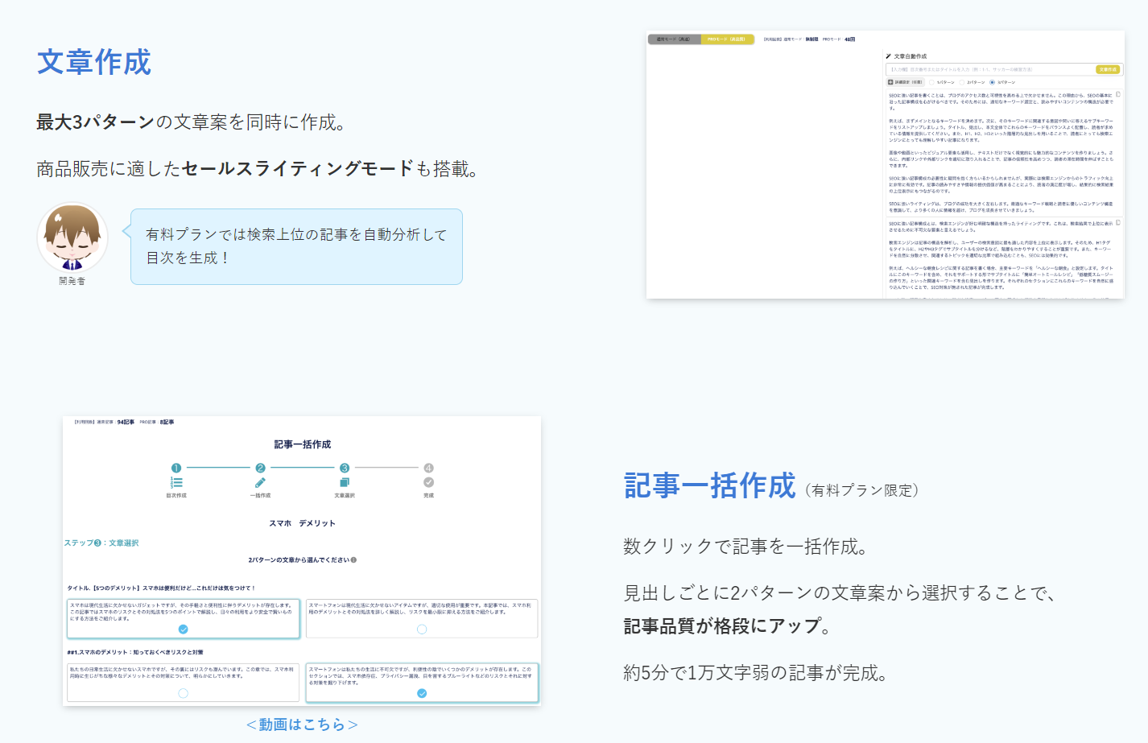Screen dimensions: 1148x743
Task: Click the スマホ デメリット keyword text
Action: 302,523
